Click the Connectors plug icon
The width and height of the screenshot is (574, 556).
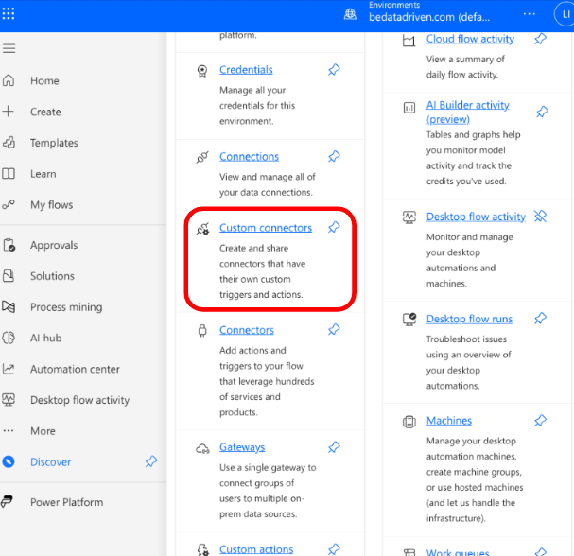[202, 331]
